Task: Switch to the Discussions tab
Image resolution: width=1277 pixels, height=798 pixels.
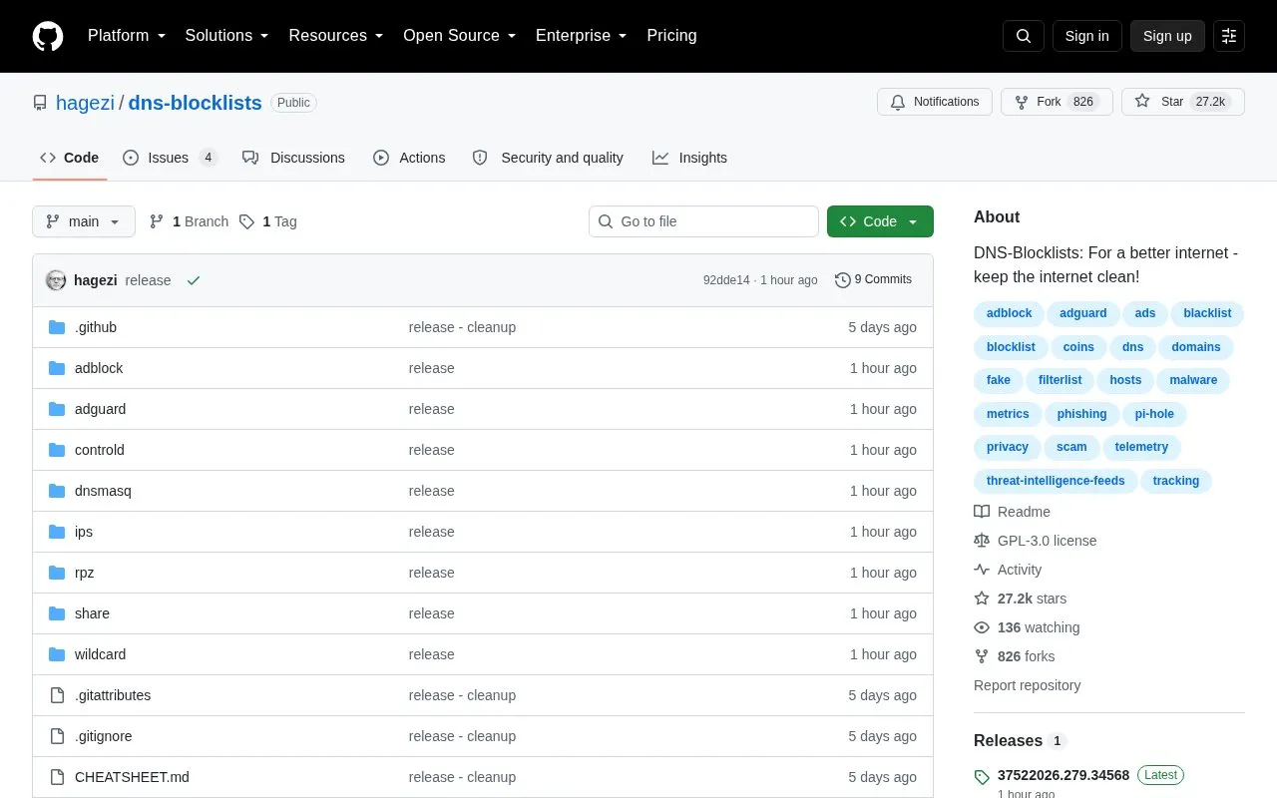Action: click(x=293, y=158)
